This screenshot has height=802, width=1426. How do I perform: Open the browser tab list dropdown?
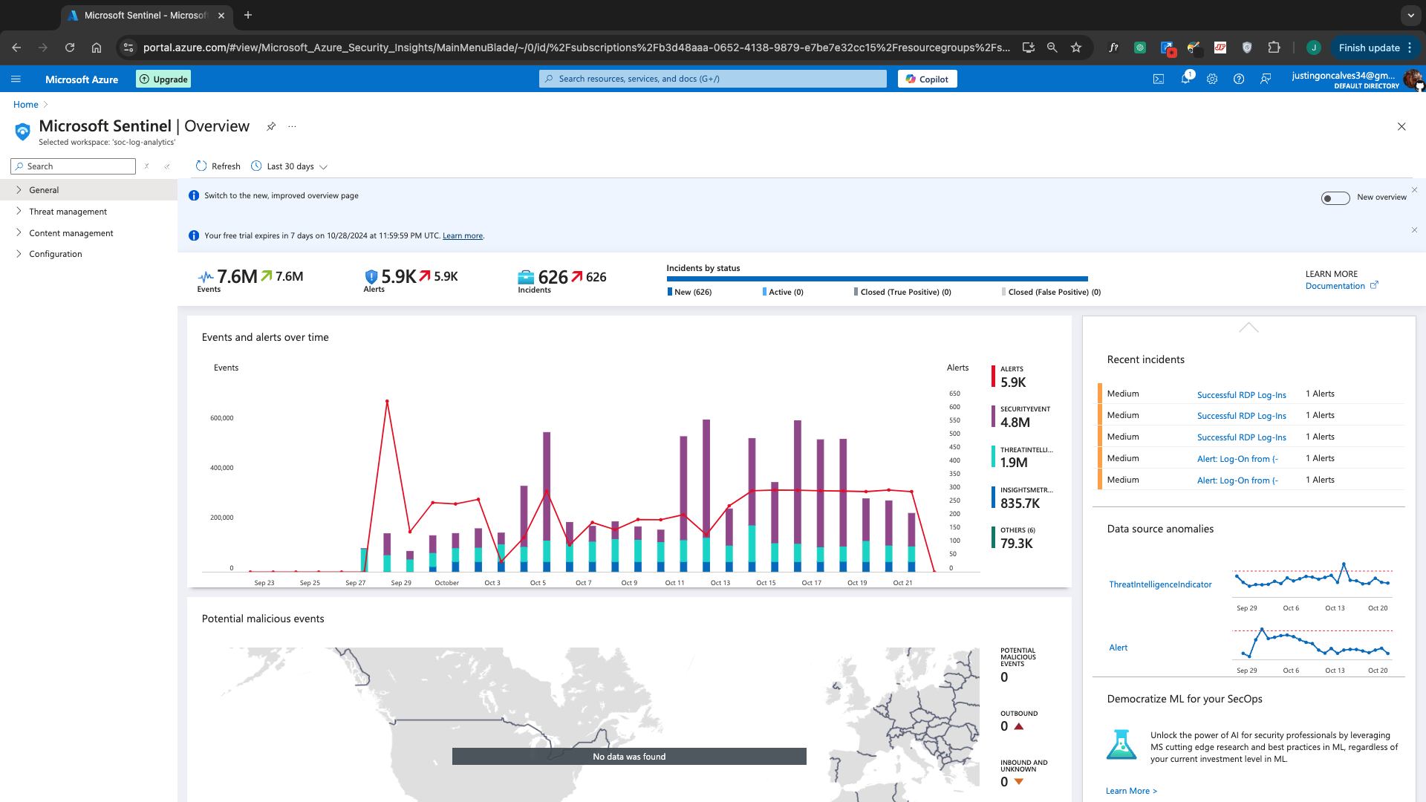(x=1410, y=15)
